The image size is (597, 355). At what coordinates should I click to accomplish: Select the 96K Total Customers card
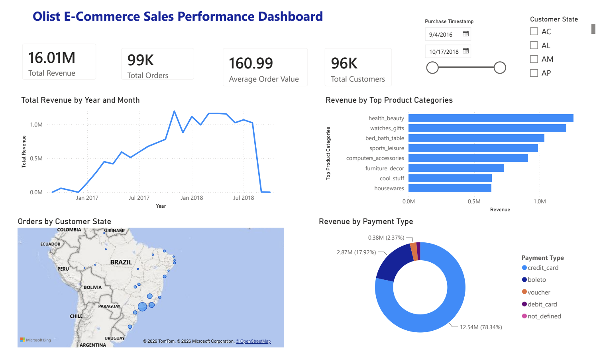point(358,67)
